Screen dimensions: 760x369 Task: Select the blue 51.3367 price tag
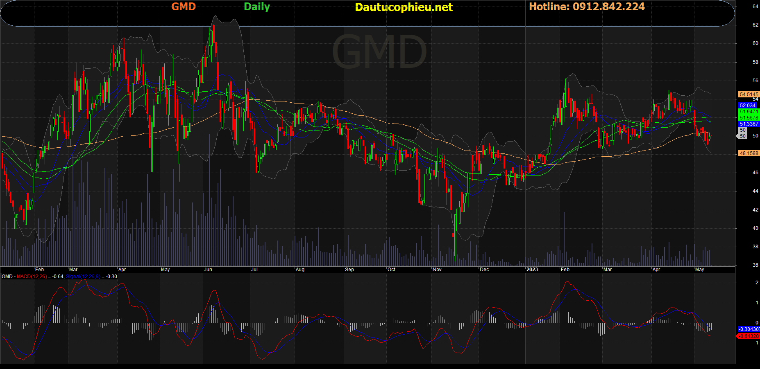(749, 124)
